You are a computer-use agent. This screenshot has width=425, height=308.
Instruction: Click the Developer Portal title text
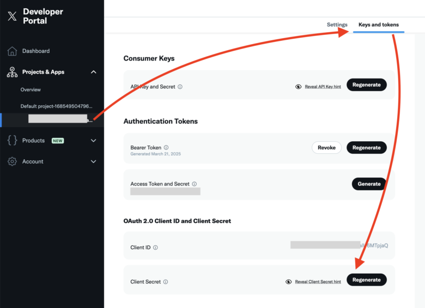(x=43, y=16)
